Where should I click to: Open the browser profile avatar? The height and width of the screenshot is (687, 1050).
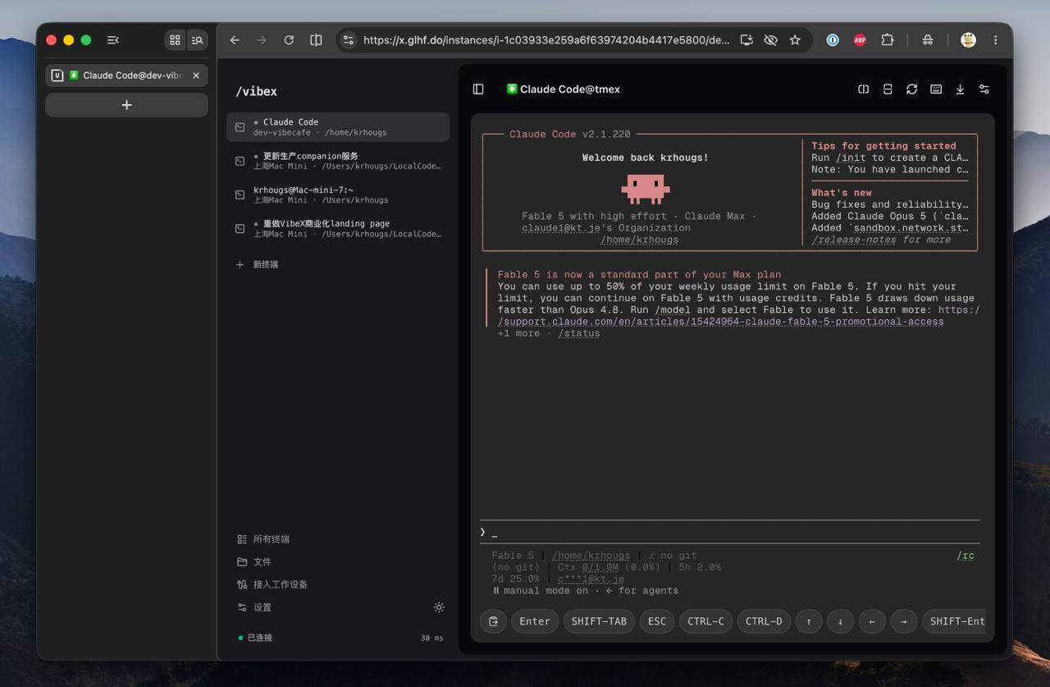(968, 39)
